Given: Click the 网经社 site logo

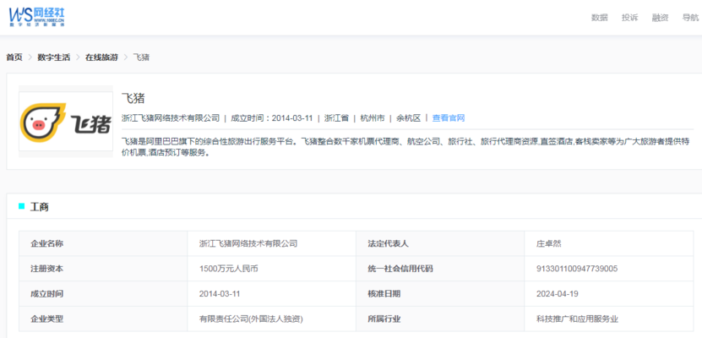Looking at the screenshot, I should (36, 17).
